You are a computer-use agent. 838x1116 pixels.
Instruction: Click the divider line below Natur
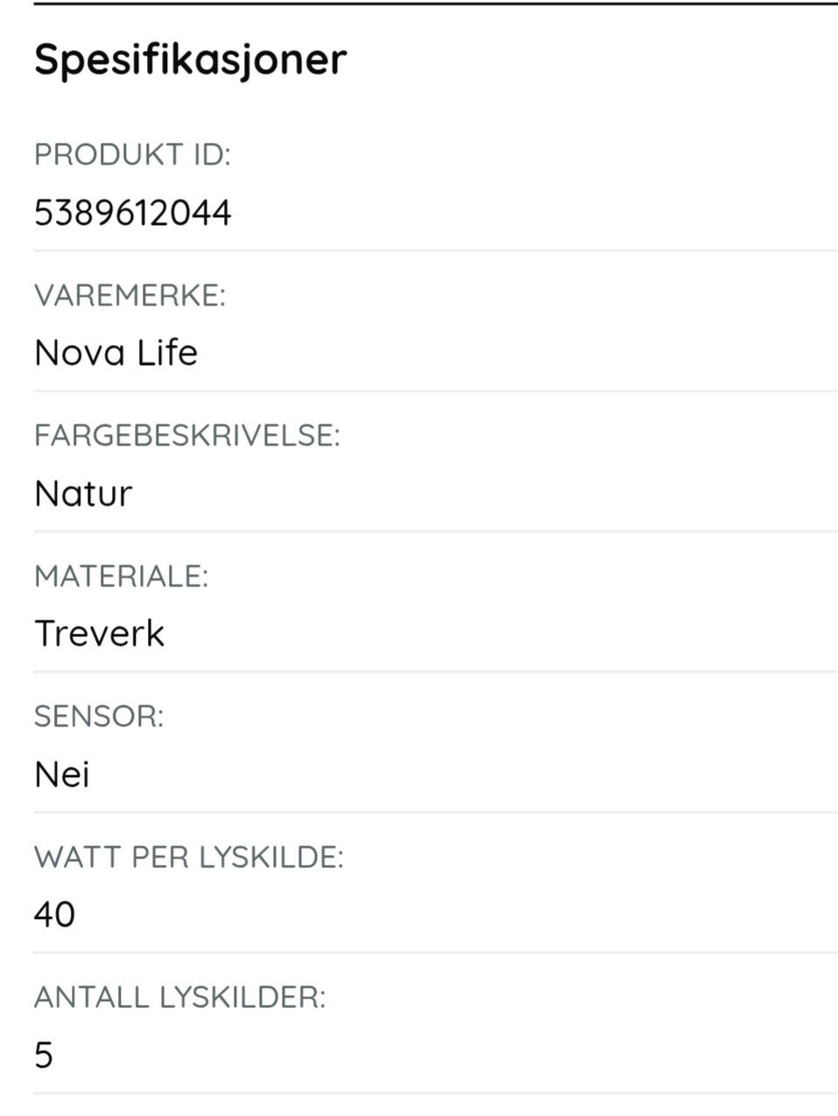435,531
